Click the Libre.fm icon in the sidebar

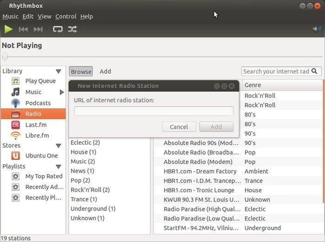[15, 136]
